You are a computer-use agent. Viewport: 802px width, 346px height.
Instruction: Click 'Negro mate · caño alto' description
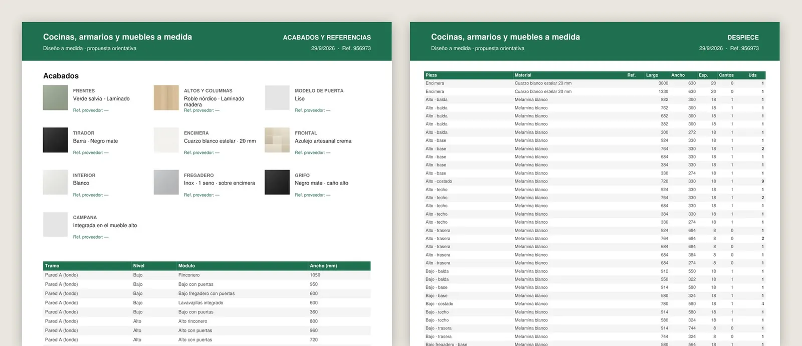[x=321, y=183]
